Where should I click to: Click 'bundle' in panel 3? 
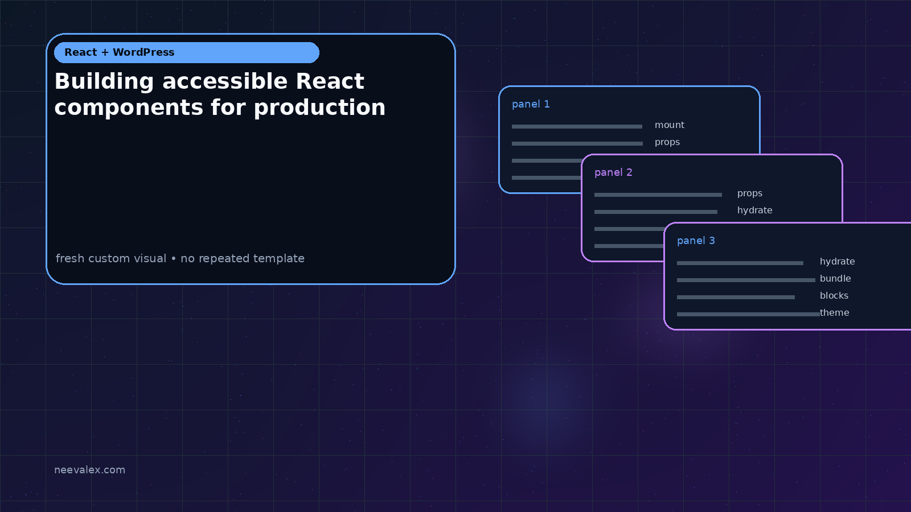[x=835, y=279]
